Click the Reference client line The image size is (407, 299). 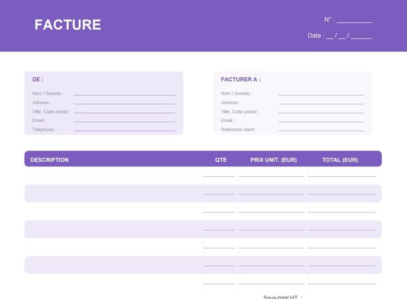pos(321,129)
